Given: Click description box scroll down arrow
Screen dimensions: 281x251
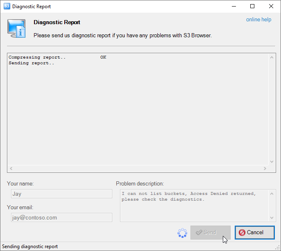Looking at the screenshot, I should point(272,218).
